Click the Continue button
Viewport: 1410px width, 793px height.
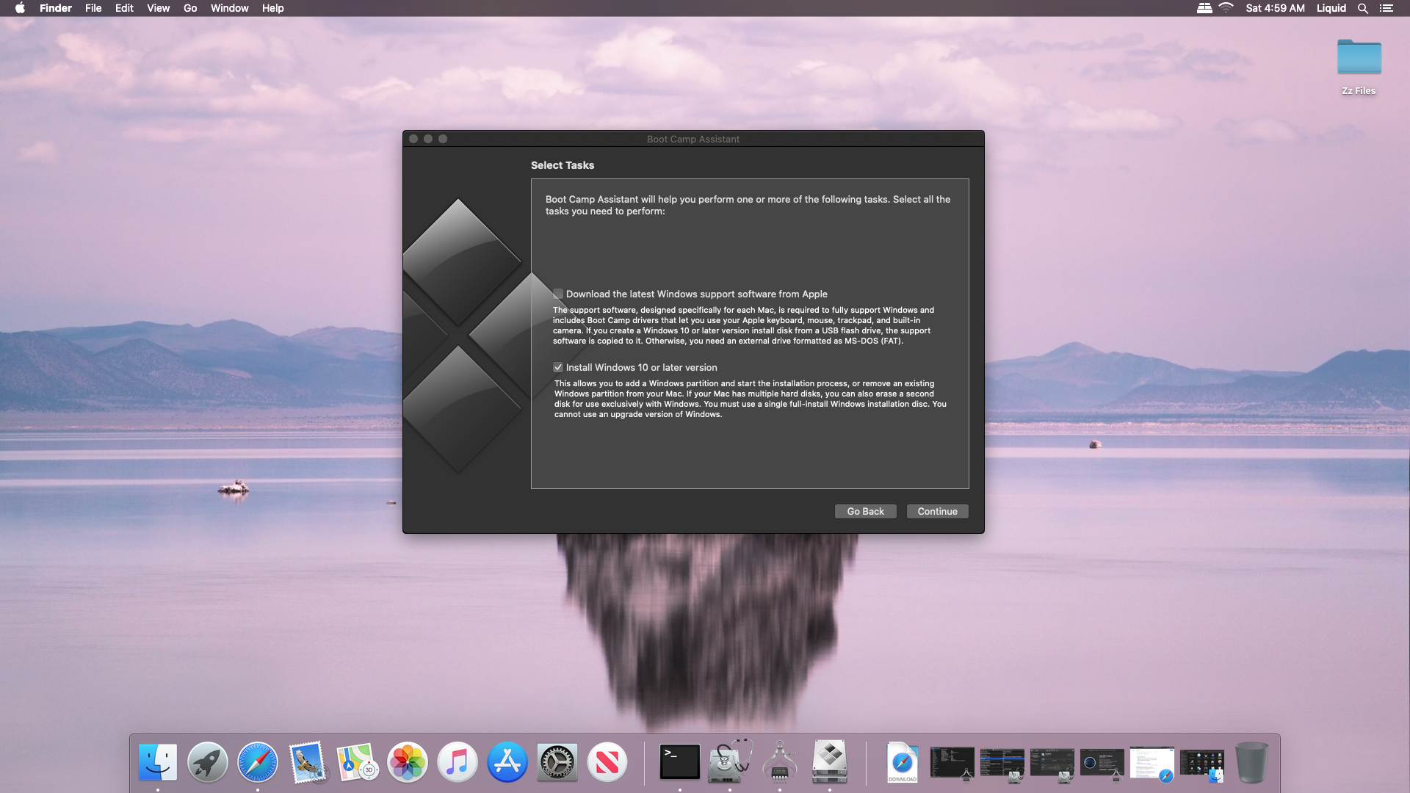(937, 511)
